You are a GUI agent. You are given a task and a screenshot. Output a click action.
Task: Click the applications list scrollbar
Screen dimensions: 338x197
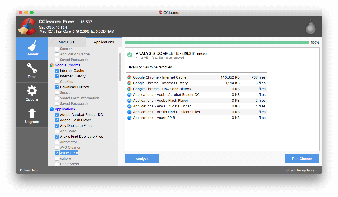click(x=120, y=67)
